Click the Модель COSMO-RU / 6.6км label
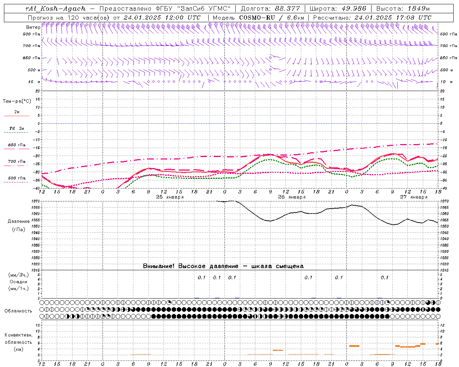 coord(259,18)
